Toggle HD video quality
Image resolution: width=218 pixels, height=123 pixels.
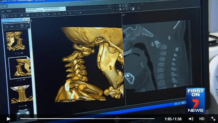click(202, 119)
